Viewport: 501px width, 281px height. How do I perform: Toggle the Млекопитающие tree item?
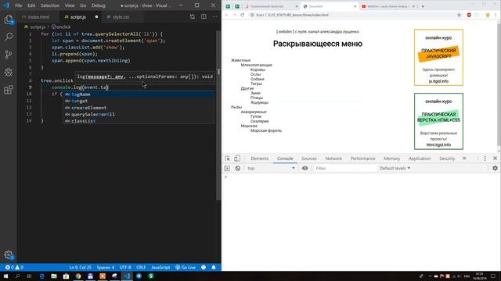point(256,65)
